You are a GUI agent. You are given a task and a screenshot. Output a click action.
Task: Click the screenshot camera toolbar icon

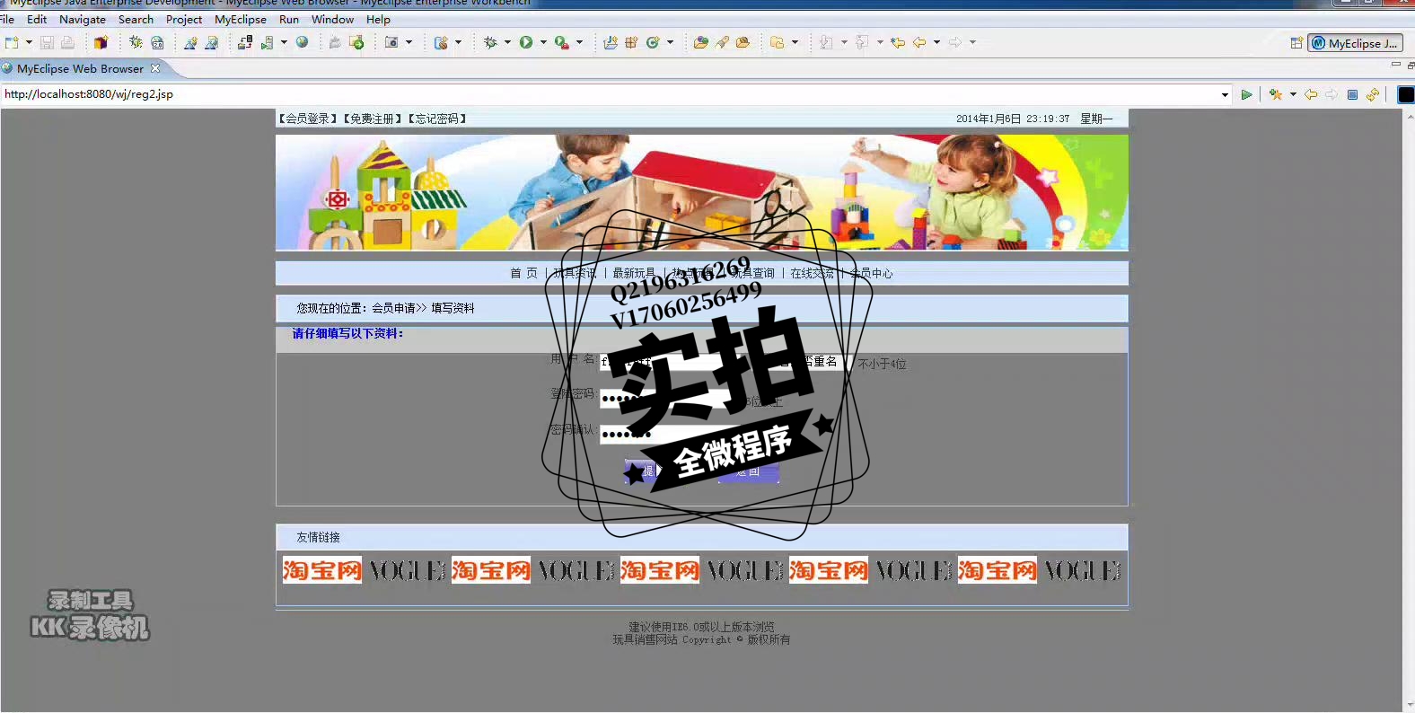coord(391,42)
